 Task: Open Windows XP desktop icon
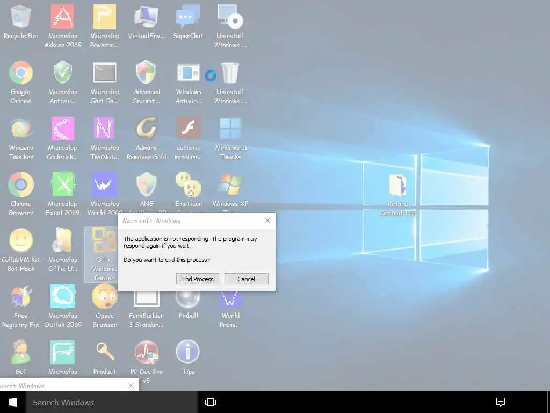pyautogui.click(x=230, y=184)
